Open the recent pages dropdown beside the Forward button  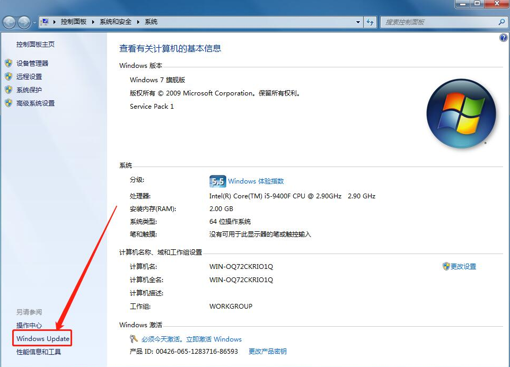pyautogui.click(x=35, y=23)
